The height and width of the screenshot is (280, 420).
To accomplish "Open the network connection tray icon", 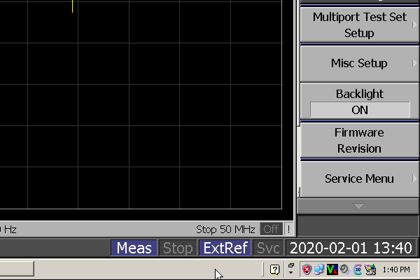I will (x=319, y=269).
